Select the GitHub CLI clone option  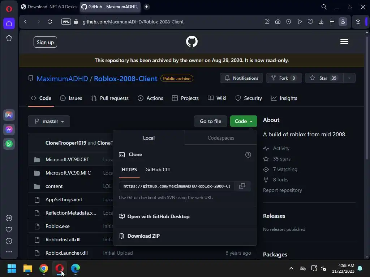click(158, 170)
